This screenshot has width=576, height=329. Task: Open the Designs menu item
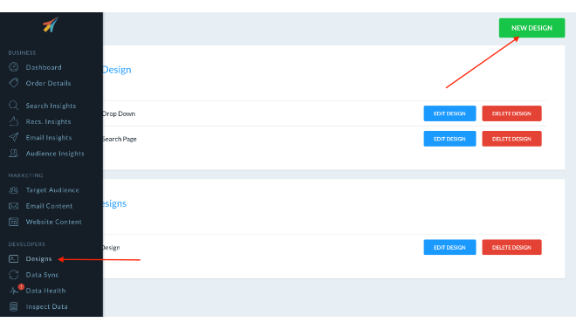click(38, 259)
